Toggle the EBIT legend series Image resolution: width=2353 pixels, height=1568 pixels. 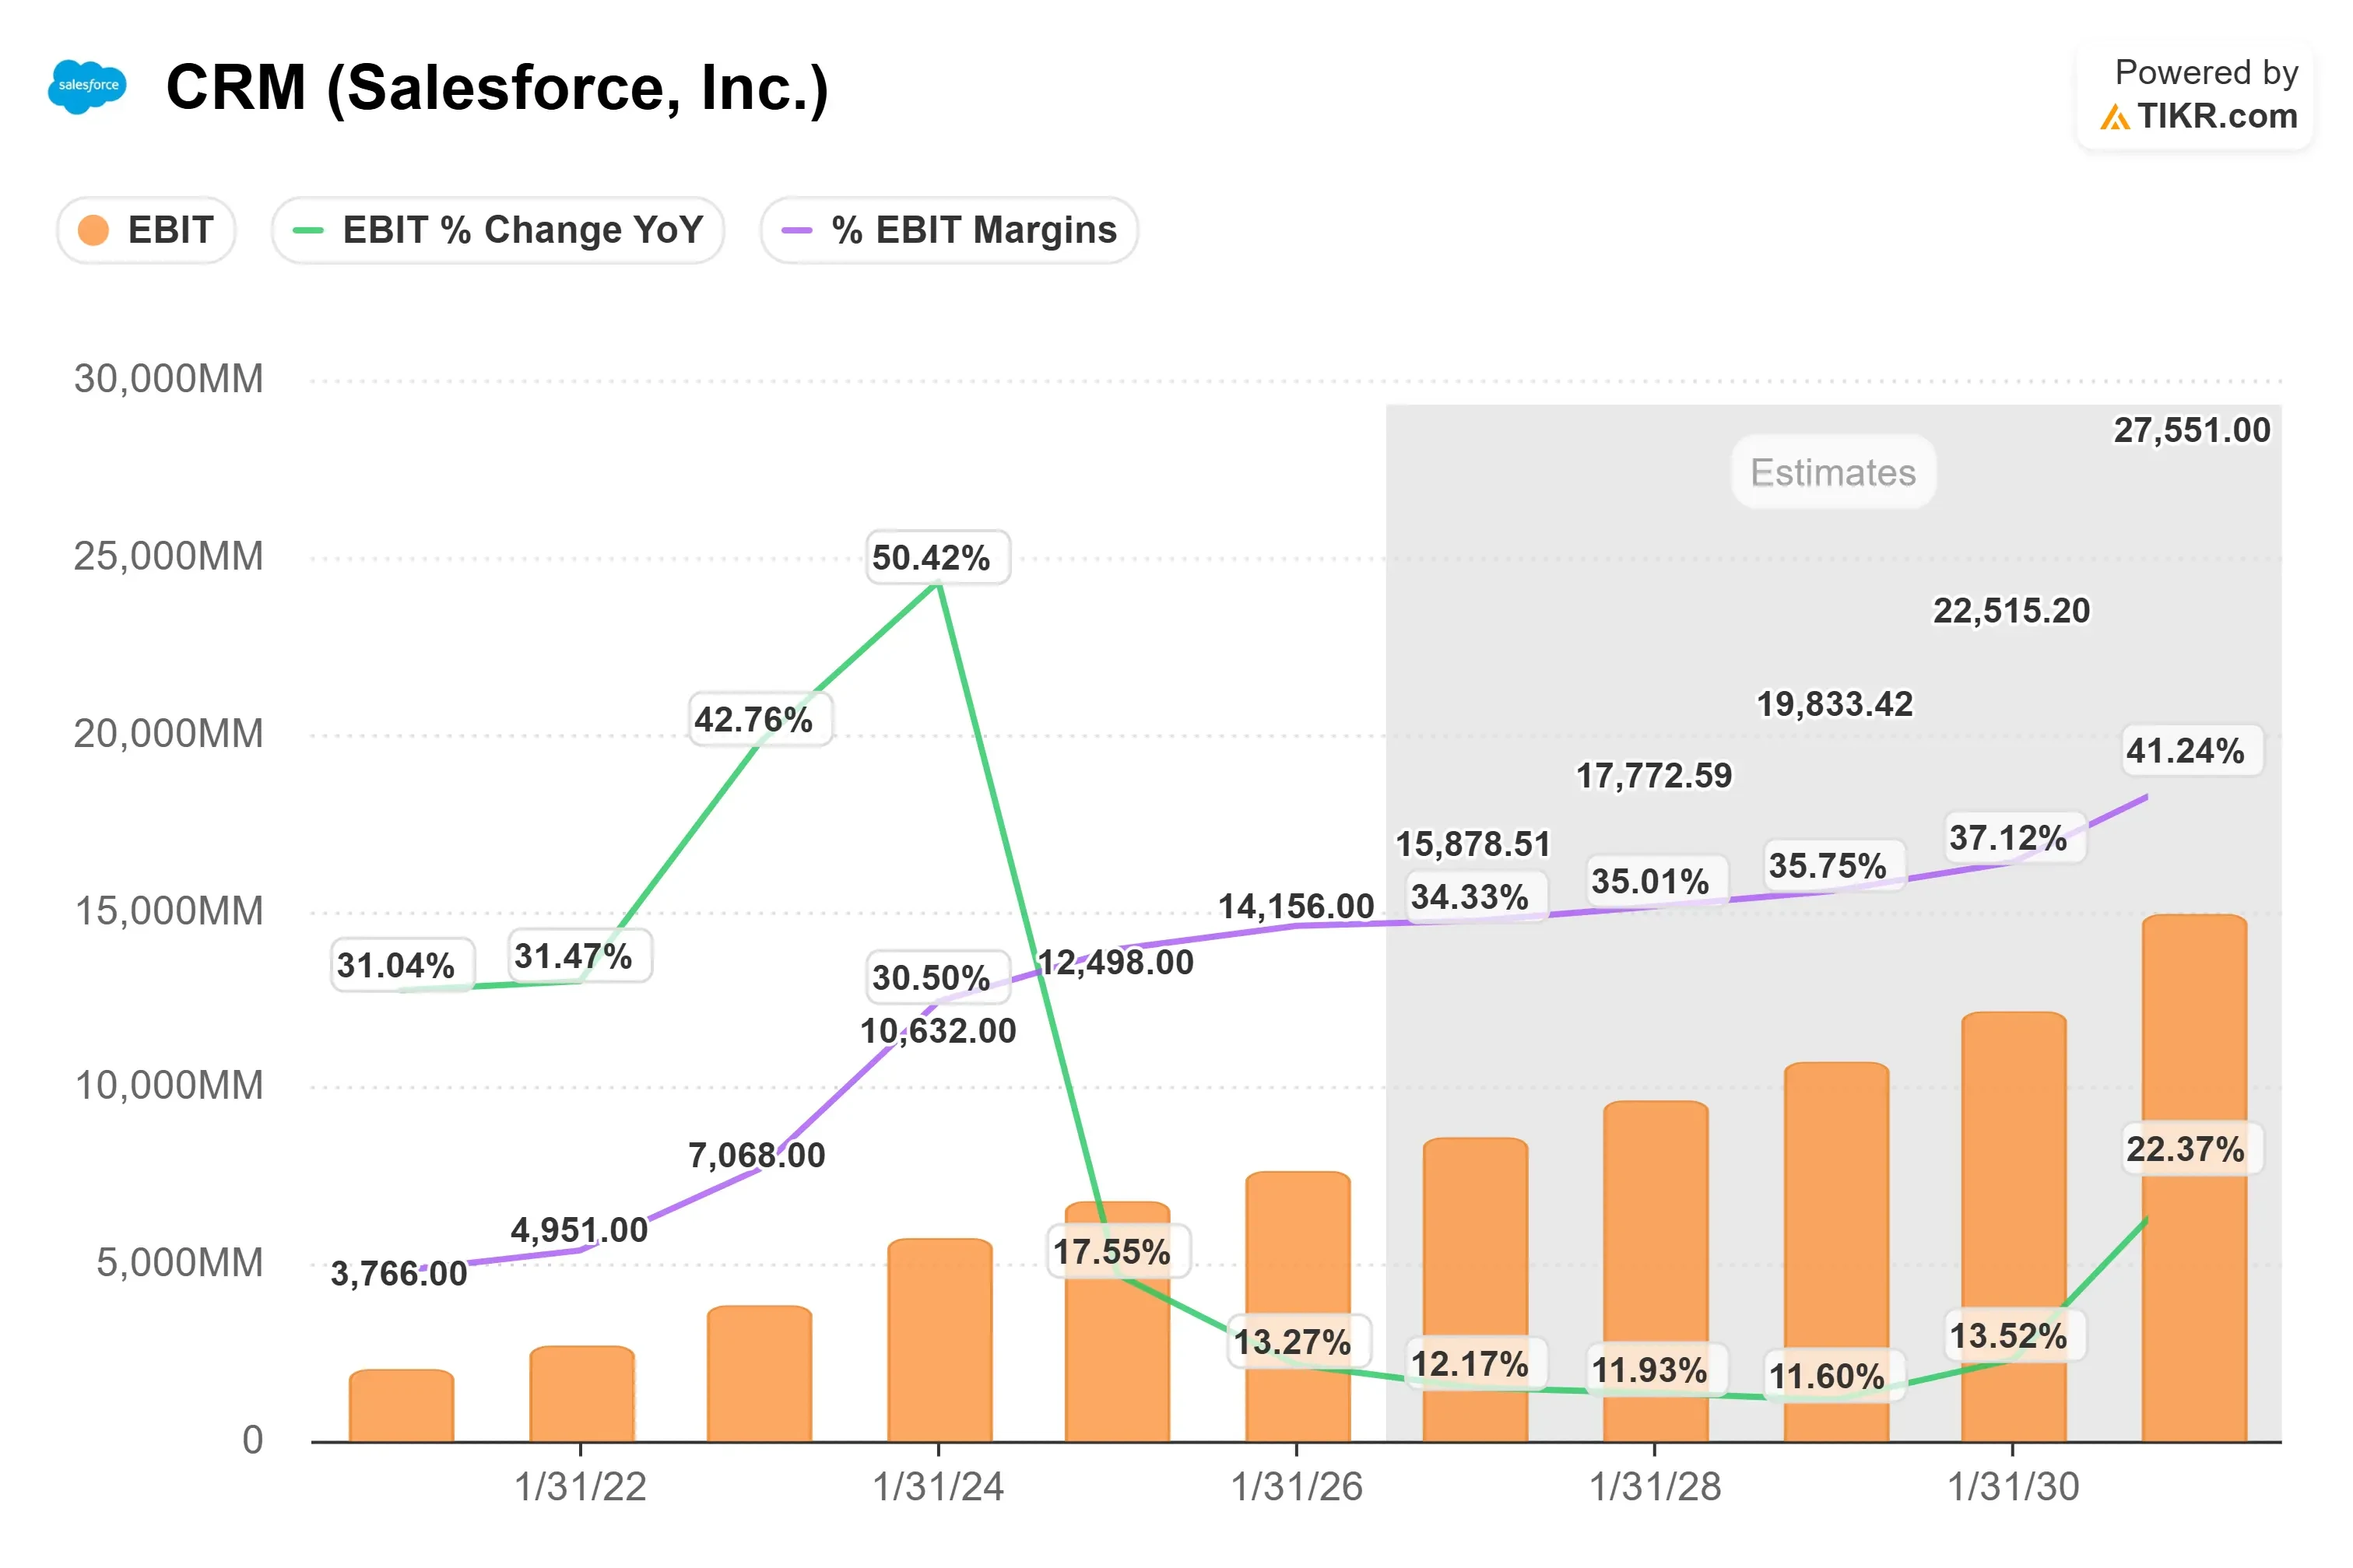pyautogui.click(x=146, y=230)
